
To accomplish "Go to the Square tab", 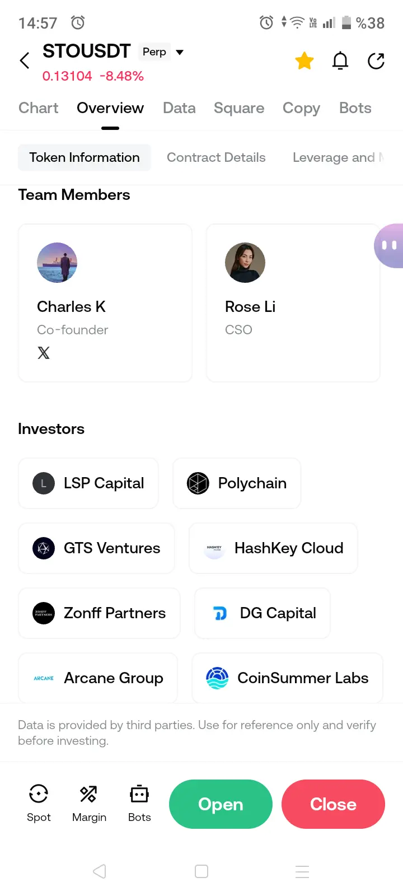I will click(x=239, y=108).
